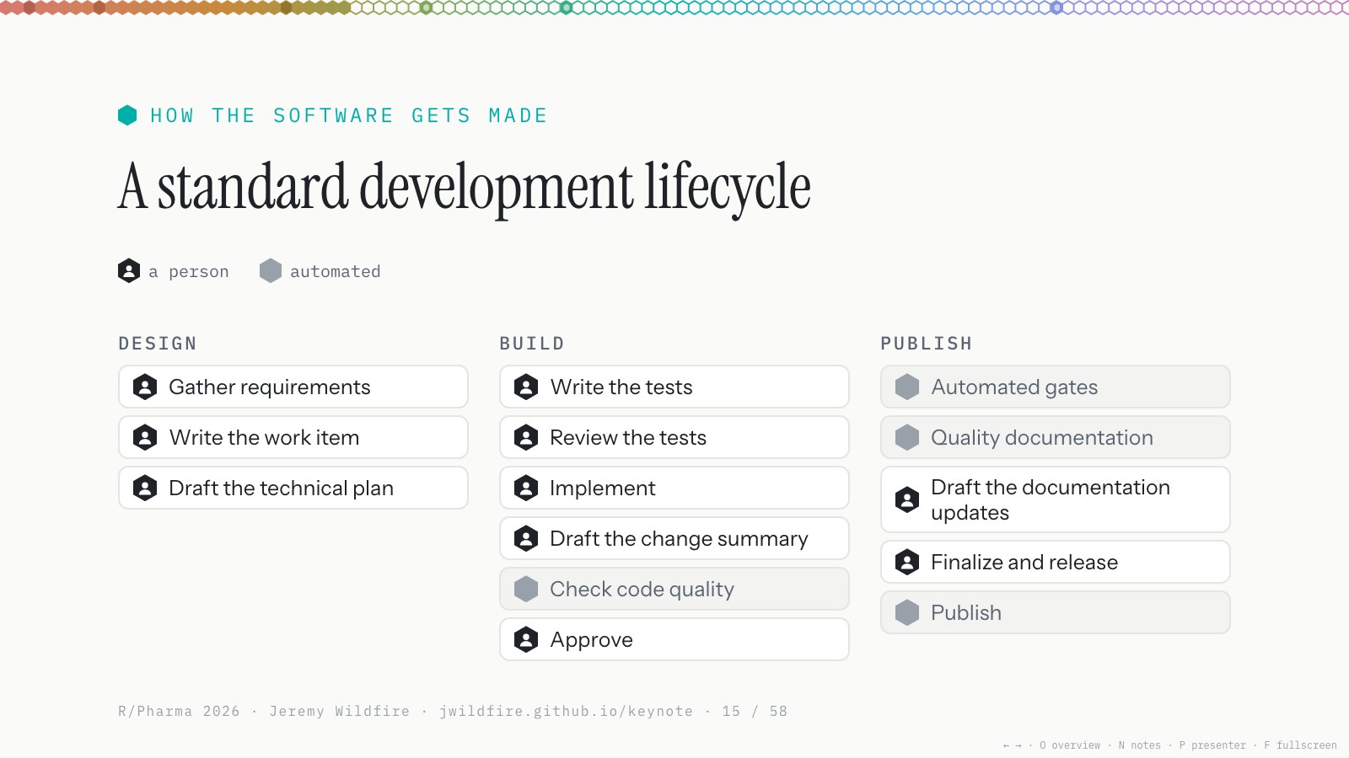Select the 'Review the tests' step text

(628, 438)
